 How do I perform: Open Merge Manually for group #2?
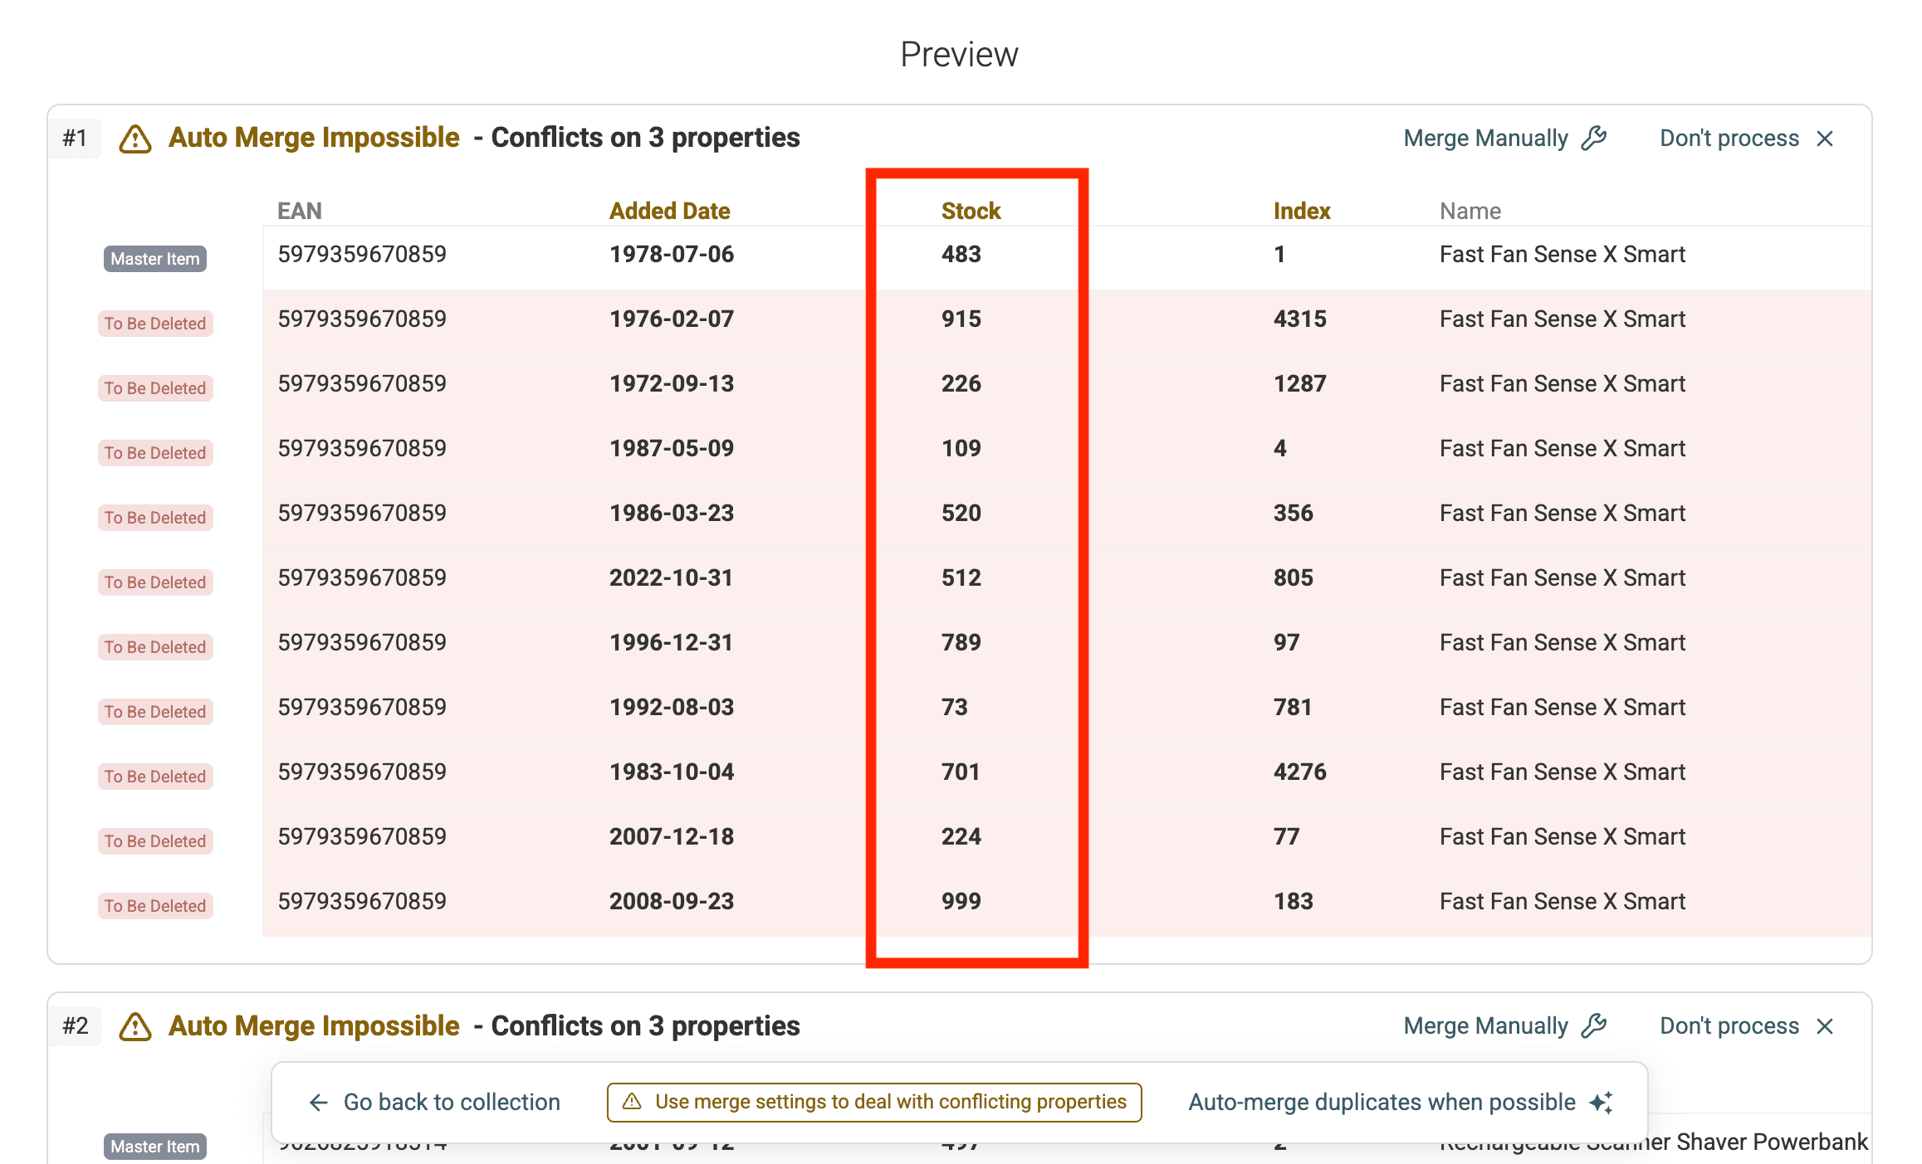tap(1505, 1025)
